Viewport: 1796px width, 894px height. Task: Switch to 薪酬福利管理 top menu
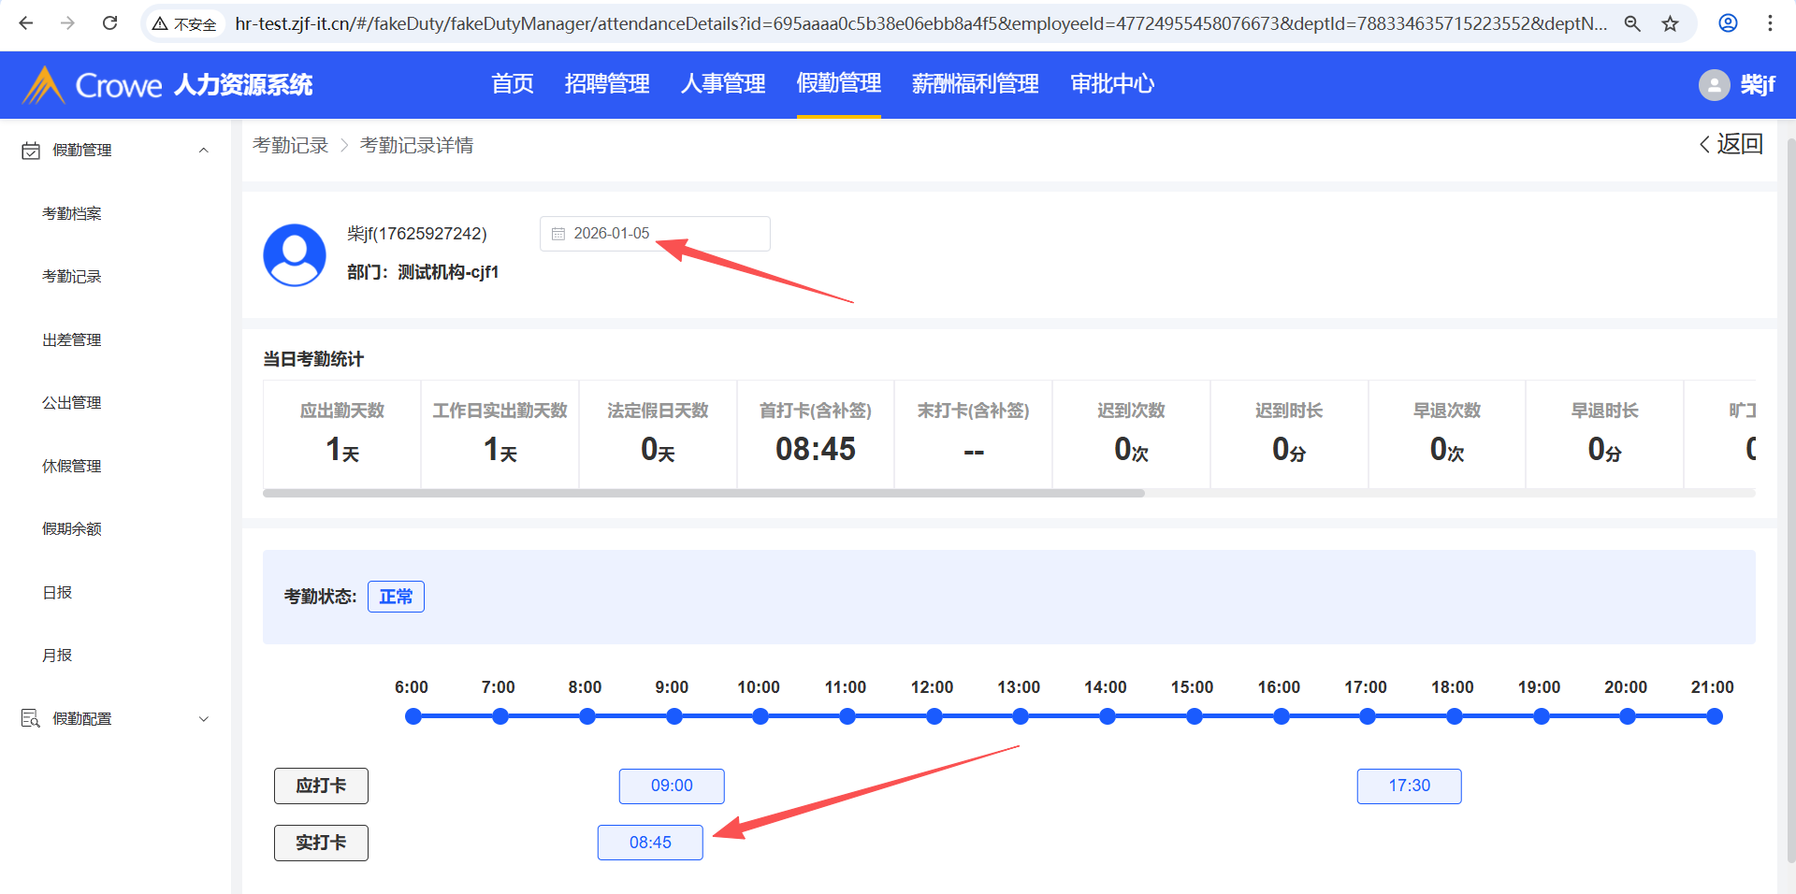click(975, 84)
